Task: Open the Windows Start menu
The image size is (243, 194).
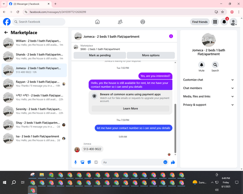Action: coord(4,182)
